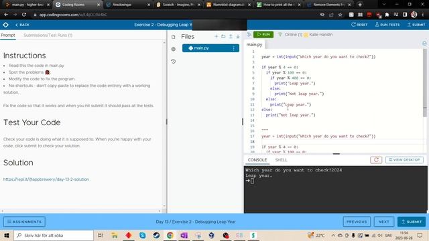Switch to the Ansökningar browser tab

[129, 5]
